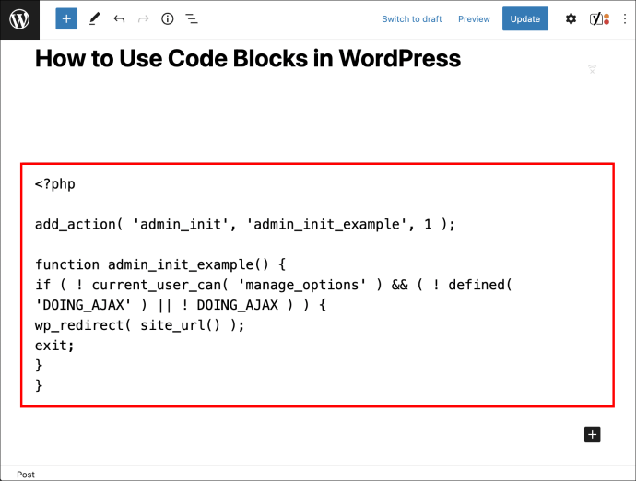Open the list view outline
The height and width of the screenshot is (481, 636).
[192, 18]
